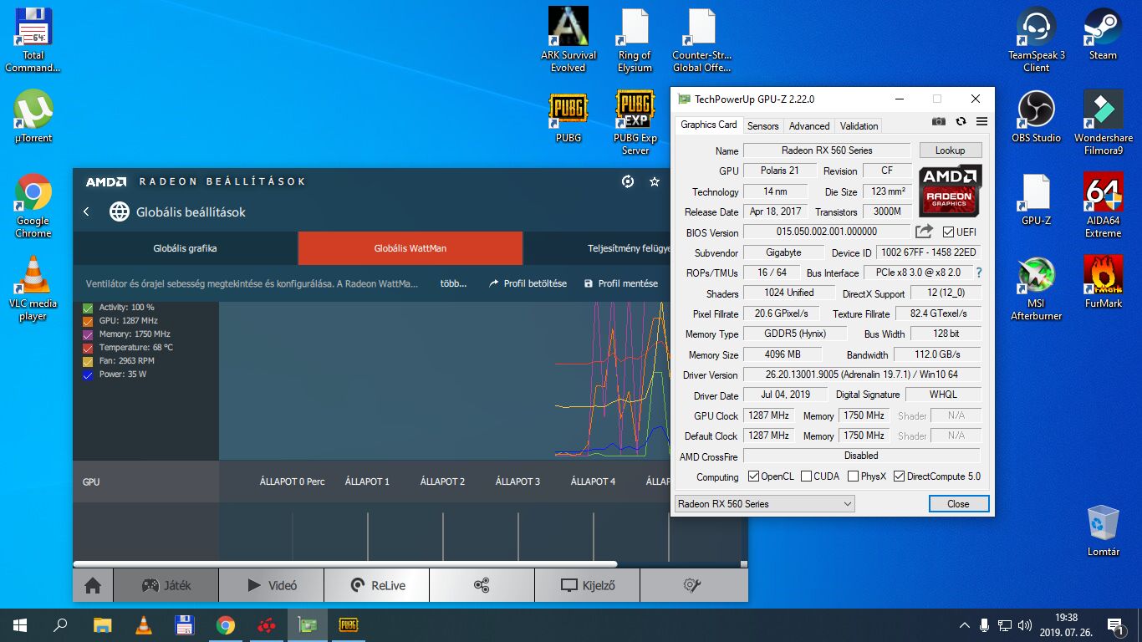Image resolution: width=1142 pixels, height=642 pixels.
Task: Launch OBS Studio from desktop
Action: coord(1037,117)
